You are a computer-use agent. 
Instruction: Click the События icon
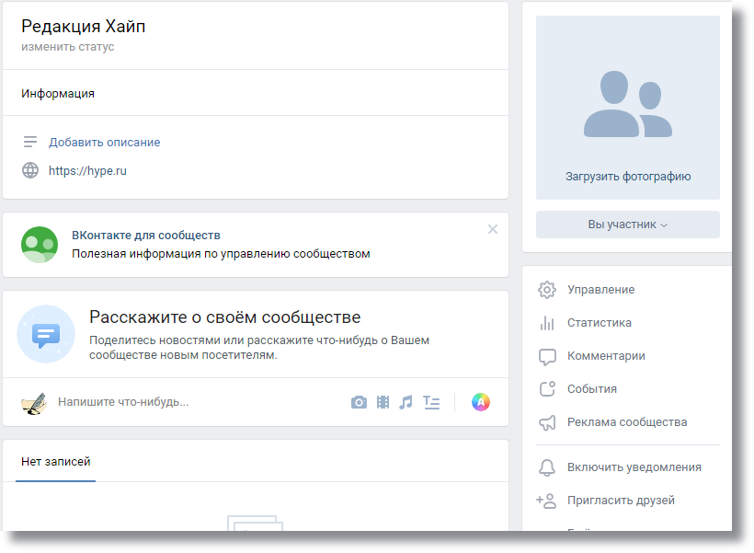pyautogui.click(x=547, y=389)
